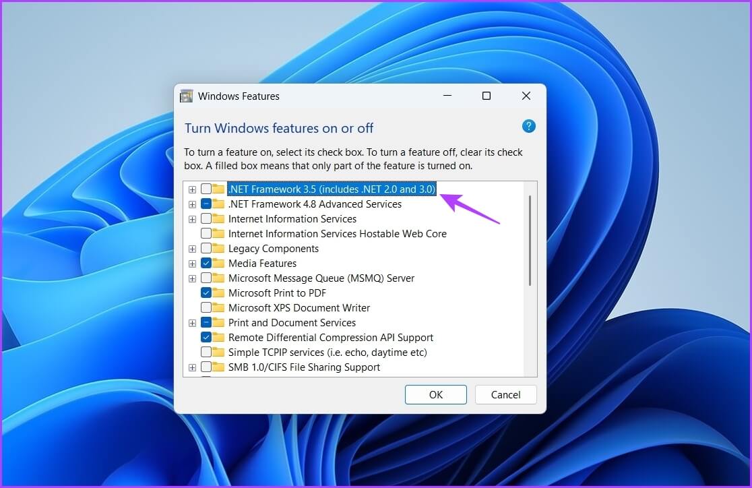This screenshot has height=488, width=752.
Task: Click the 'Windows Features' title bar text
Action: (239, 96)
